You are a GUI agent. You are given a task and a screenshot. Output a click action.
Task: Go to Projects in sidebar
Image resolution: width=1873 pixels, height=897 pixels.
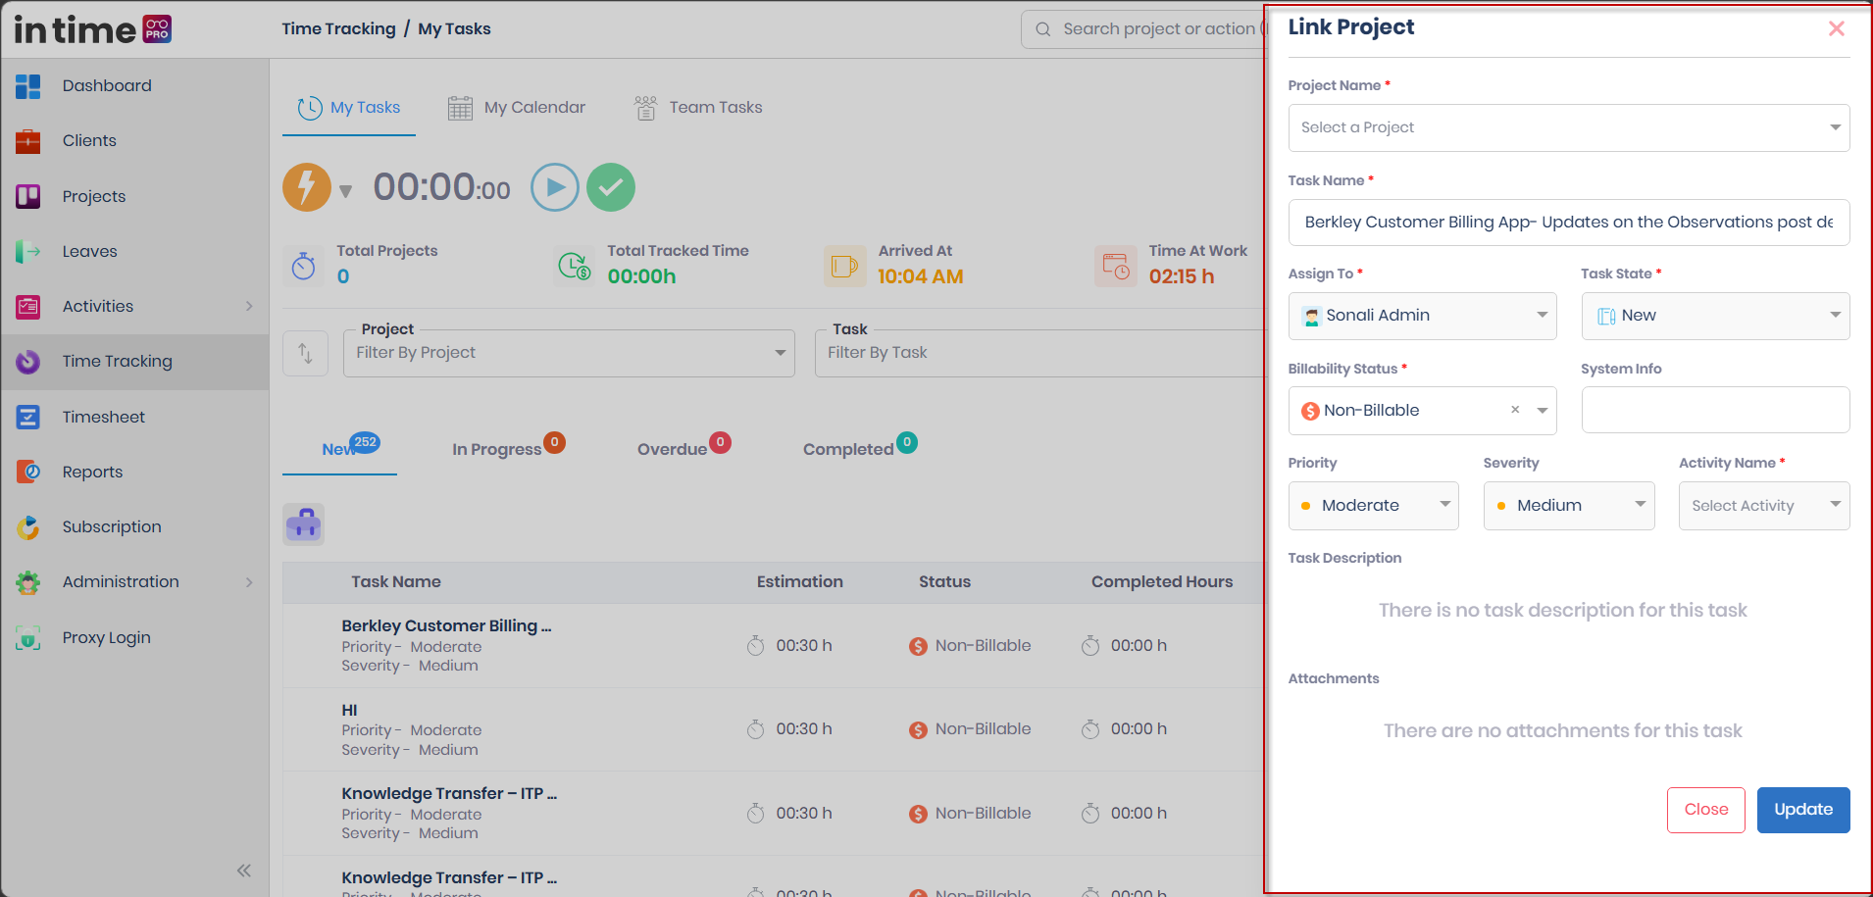94,196
